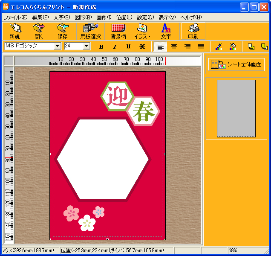Click the 新規 (New) toolbar icon

[x=14, y=31]
